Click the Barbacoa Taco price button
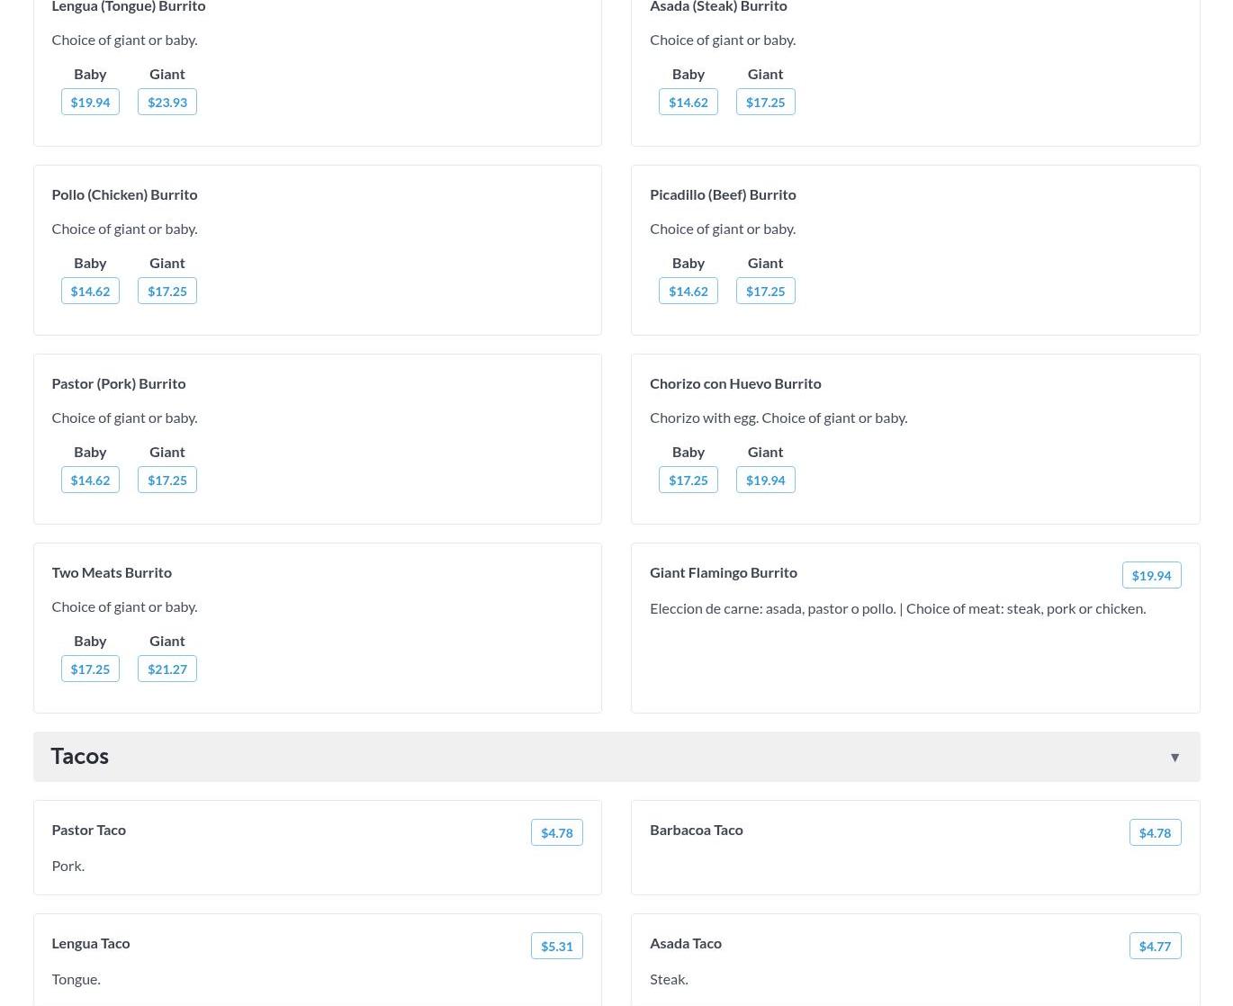The height and width of the screenshot is (1006, 1233). 1155,832
